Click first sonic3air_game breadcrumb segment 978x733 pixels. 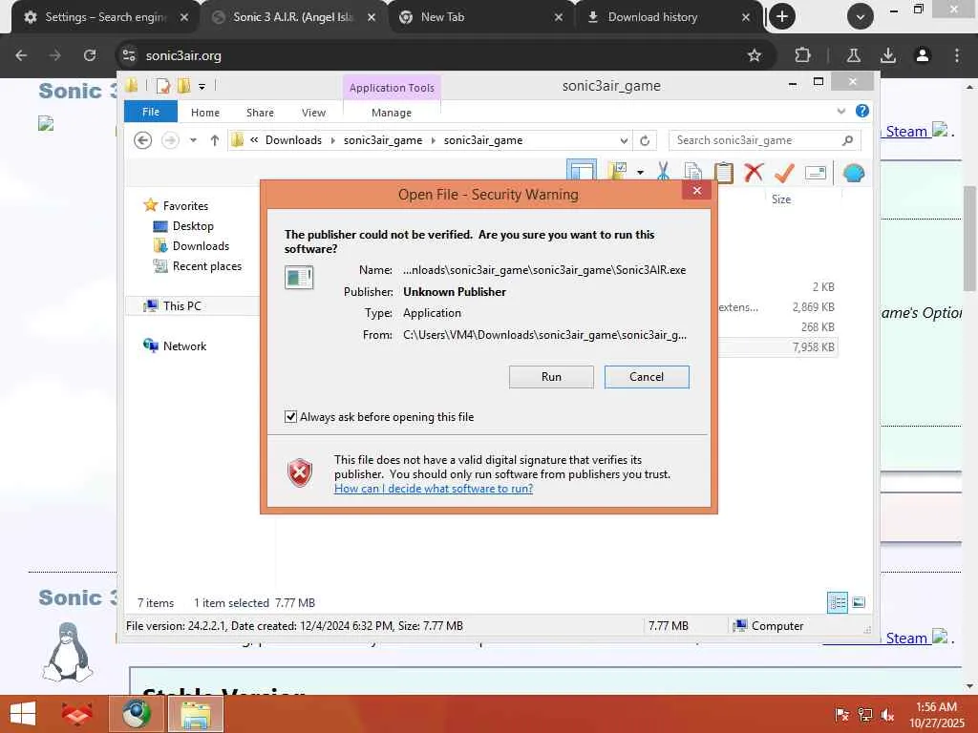pyautogui.click(x=382, y=140)
